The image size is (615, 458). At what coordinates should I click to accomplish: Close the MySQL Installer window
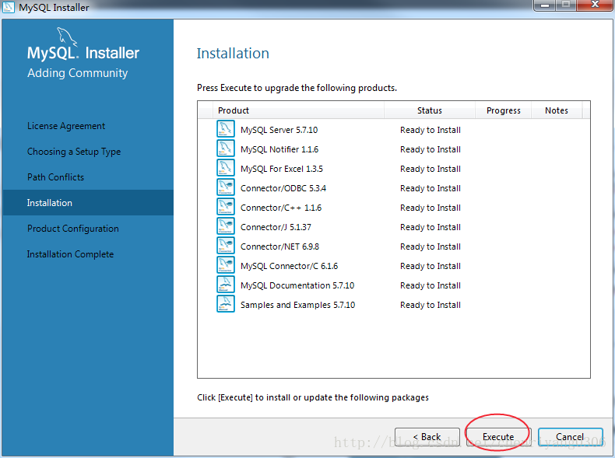pos(595,5)
